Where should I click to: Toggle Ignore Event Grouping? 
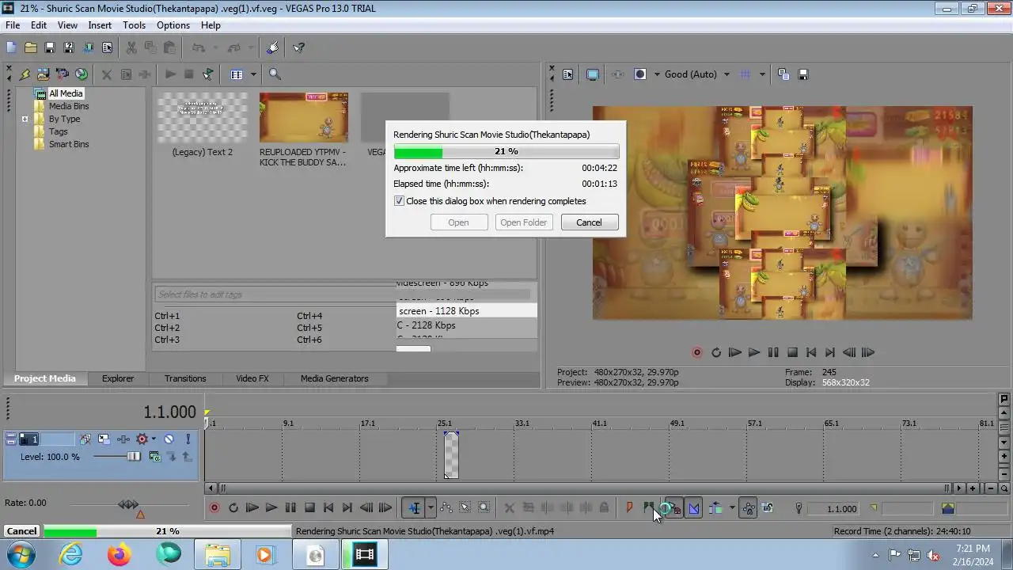767,508
